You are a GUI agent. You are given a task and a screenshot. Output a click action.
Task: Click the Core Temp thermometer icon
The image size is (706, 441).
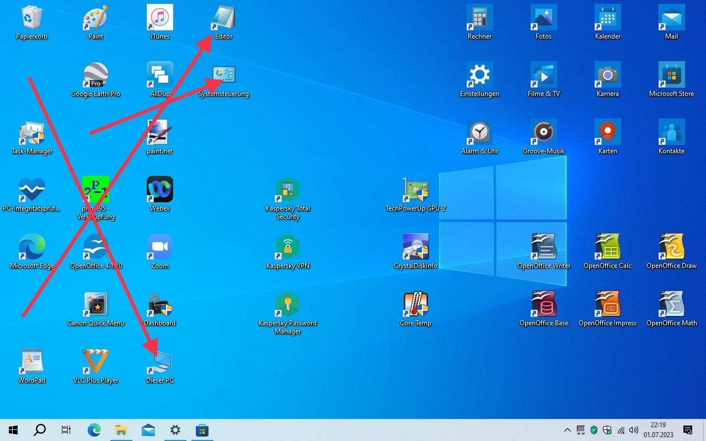tap(415, 305)
